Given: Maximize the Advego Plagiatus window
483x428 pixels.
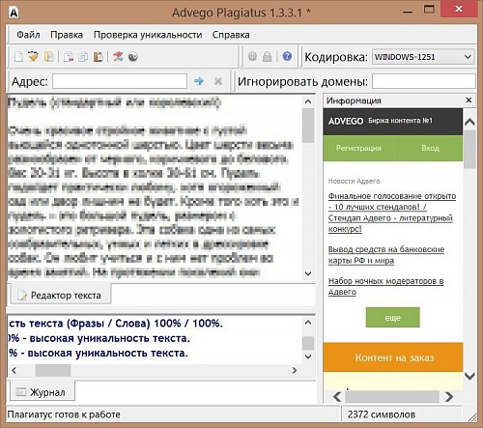Looking at the screenshot, I should (x=429, y=10).
